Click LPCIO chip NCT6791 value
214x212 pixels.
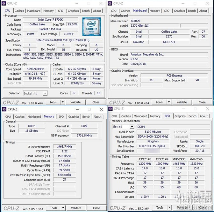169,42
